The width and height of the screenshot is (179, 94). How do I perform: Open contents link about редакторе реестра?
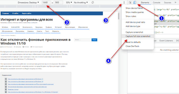coord(27,87)
